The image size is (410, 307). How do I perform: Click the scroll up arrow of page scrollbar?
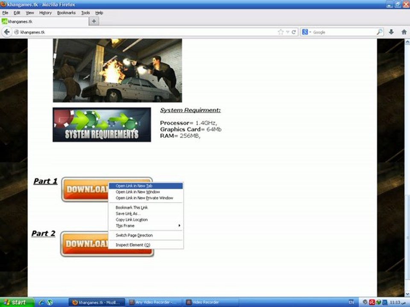pyautogui.click(x=407, y=42)
